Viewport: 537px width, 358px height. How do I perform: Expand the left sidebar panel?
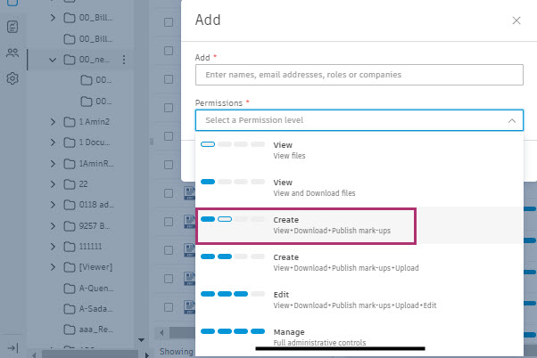tap(12, 347)
